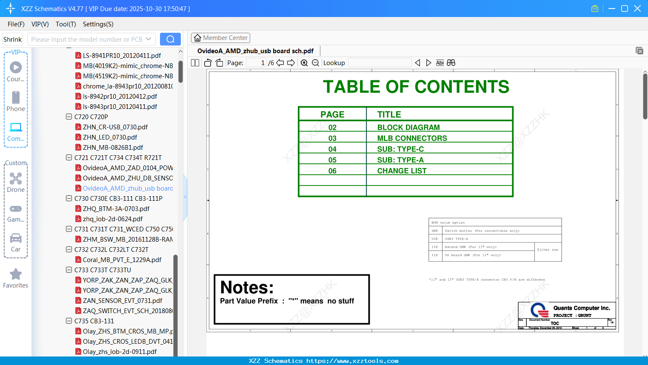Open ls-8942pr10_20120412.pdf

[120, 96]
